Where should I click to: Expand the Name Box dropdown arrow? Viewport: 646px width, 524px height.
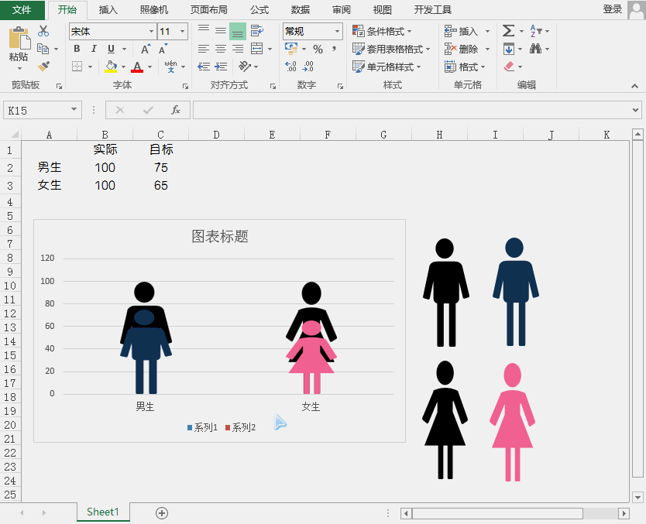tap(74, 109)
